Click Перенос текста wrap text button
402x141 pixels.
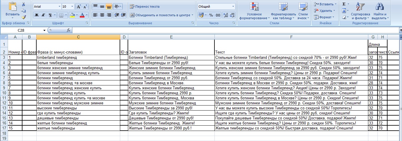pos(145,7)
